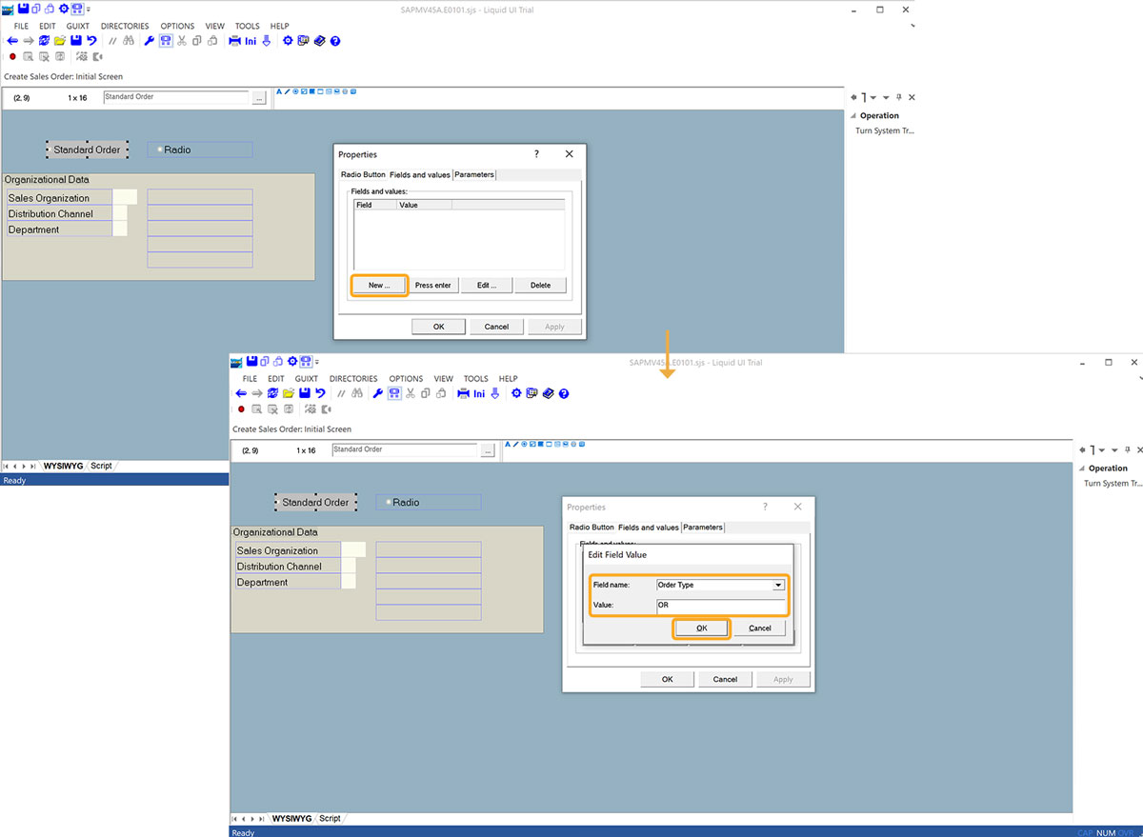Click the Print icon in background window toolbar

pyautogui.click(x=235, y=41)
